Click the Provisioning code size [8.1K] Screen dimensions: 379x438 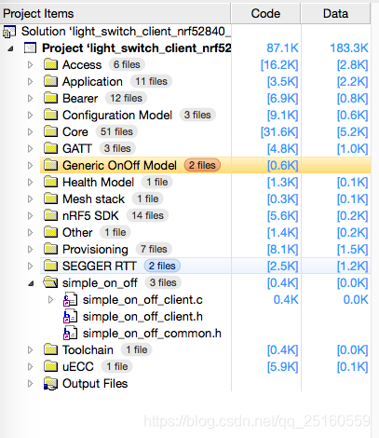click(x=283, y=250)
